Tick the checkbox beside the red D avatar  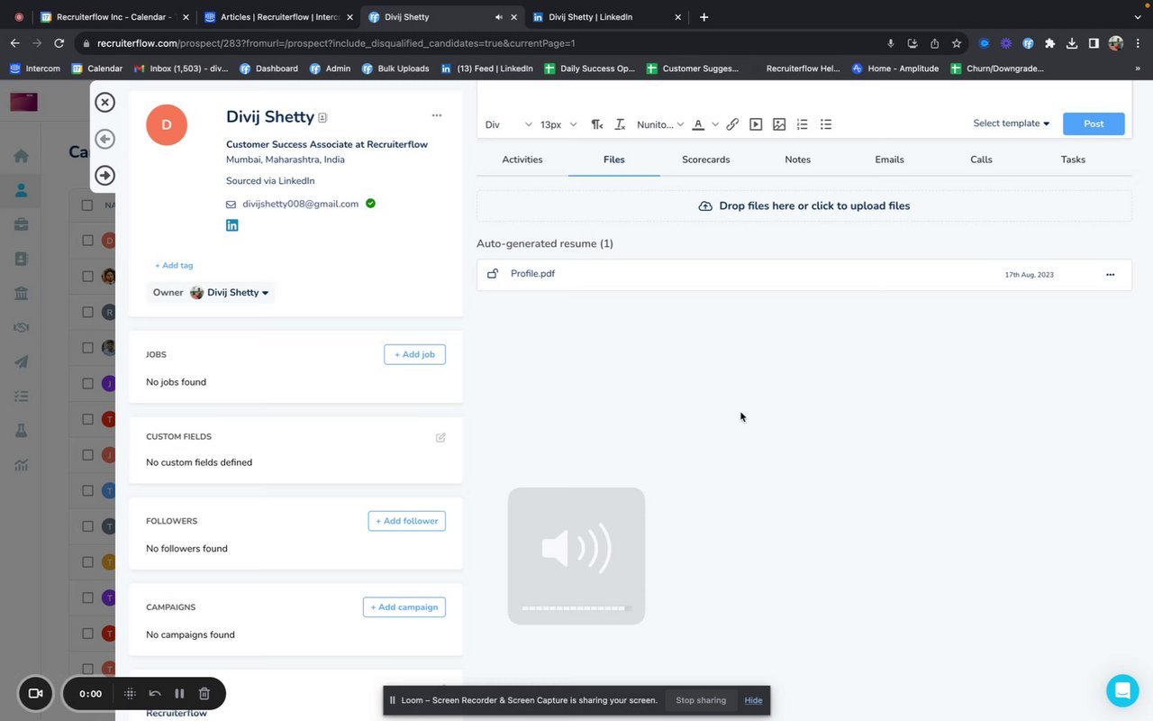pyautogui.click(x=87, y=241)
